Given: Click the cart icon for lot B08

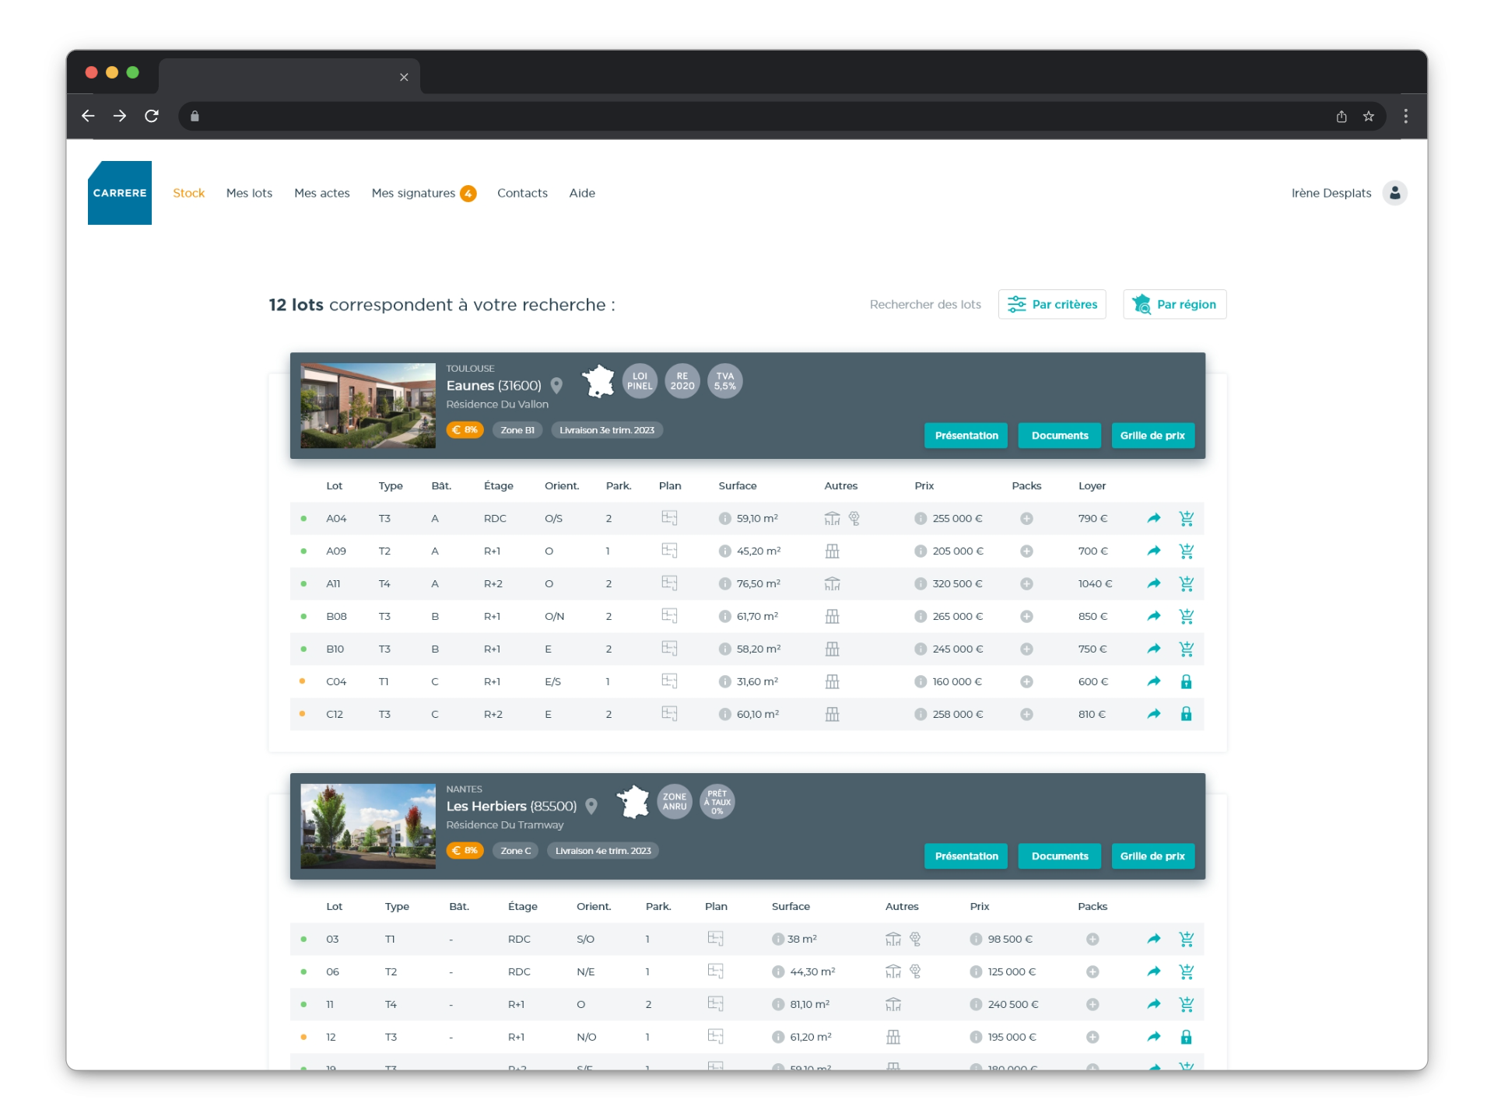Looking at the screenshot, I should pos(1186,616).
